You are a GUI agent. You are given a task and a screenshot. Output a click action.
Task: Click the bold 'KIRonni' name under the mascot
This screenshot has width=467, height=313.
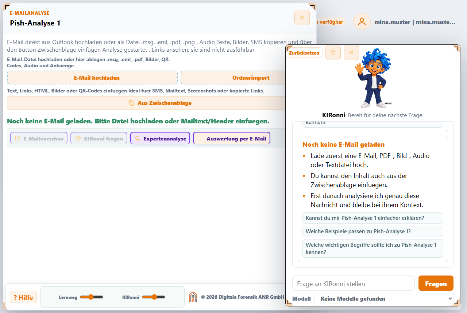(x=334, y=115)
